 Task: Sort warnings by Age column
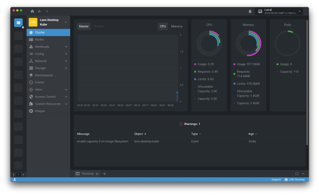(x=252, y=134)
